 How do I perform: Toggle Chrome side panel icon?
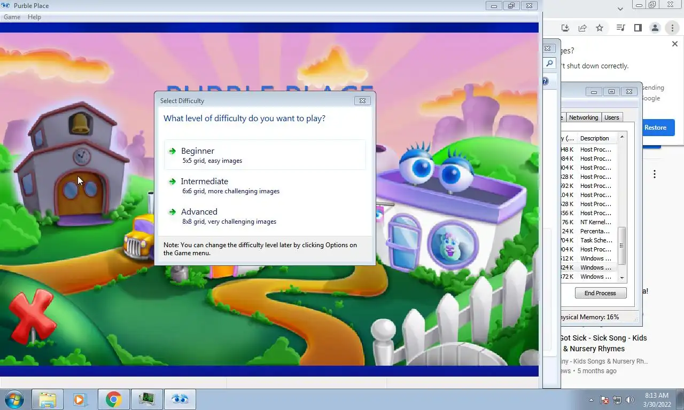click(x=638, y=28)
